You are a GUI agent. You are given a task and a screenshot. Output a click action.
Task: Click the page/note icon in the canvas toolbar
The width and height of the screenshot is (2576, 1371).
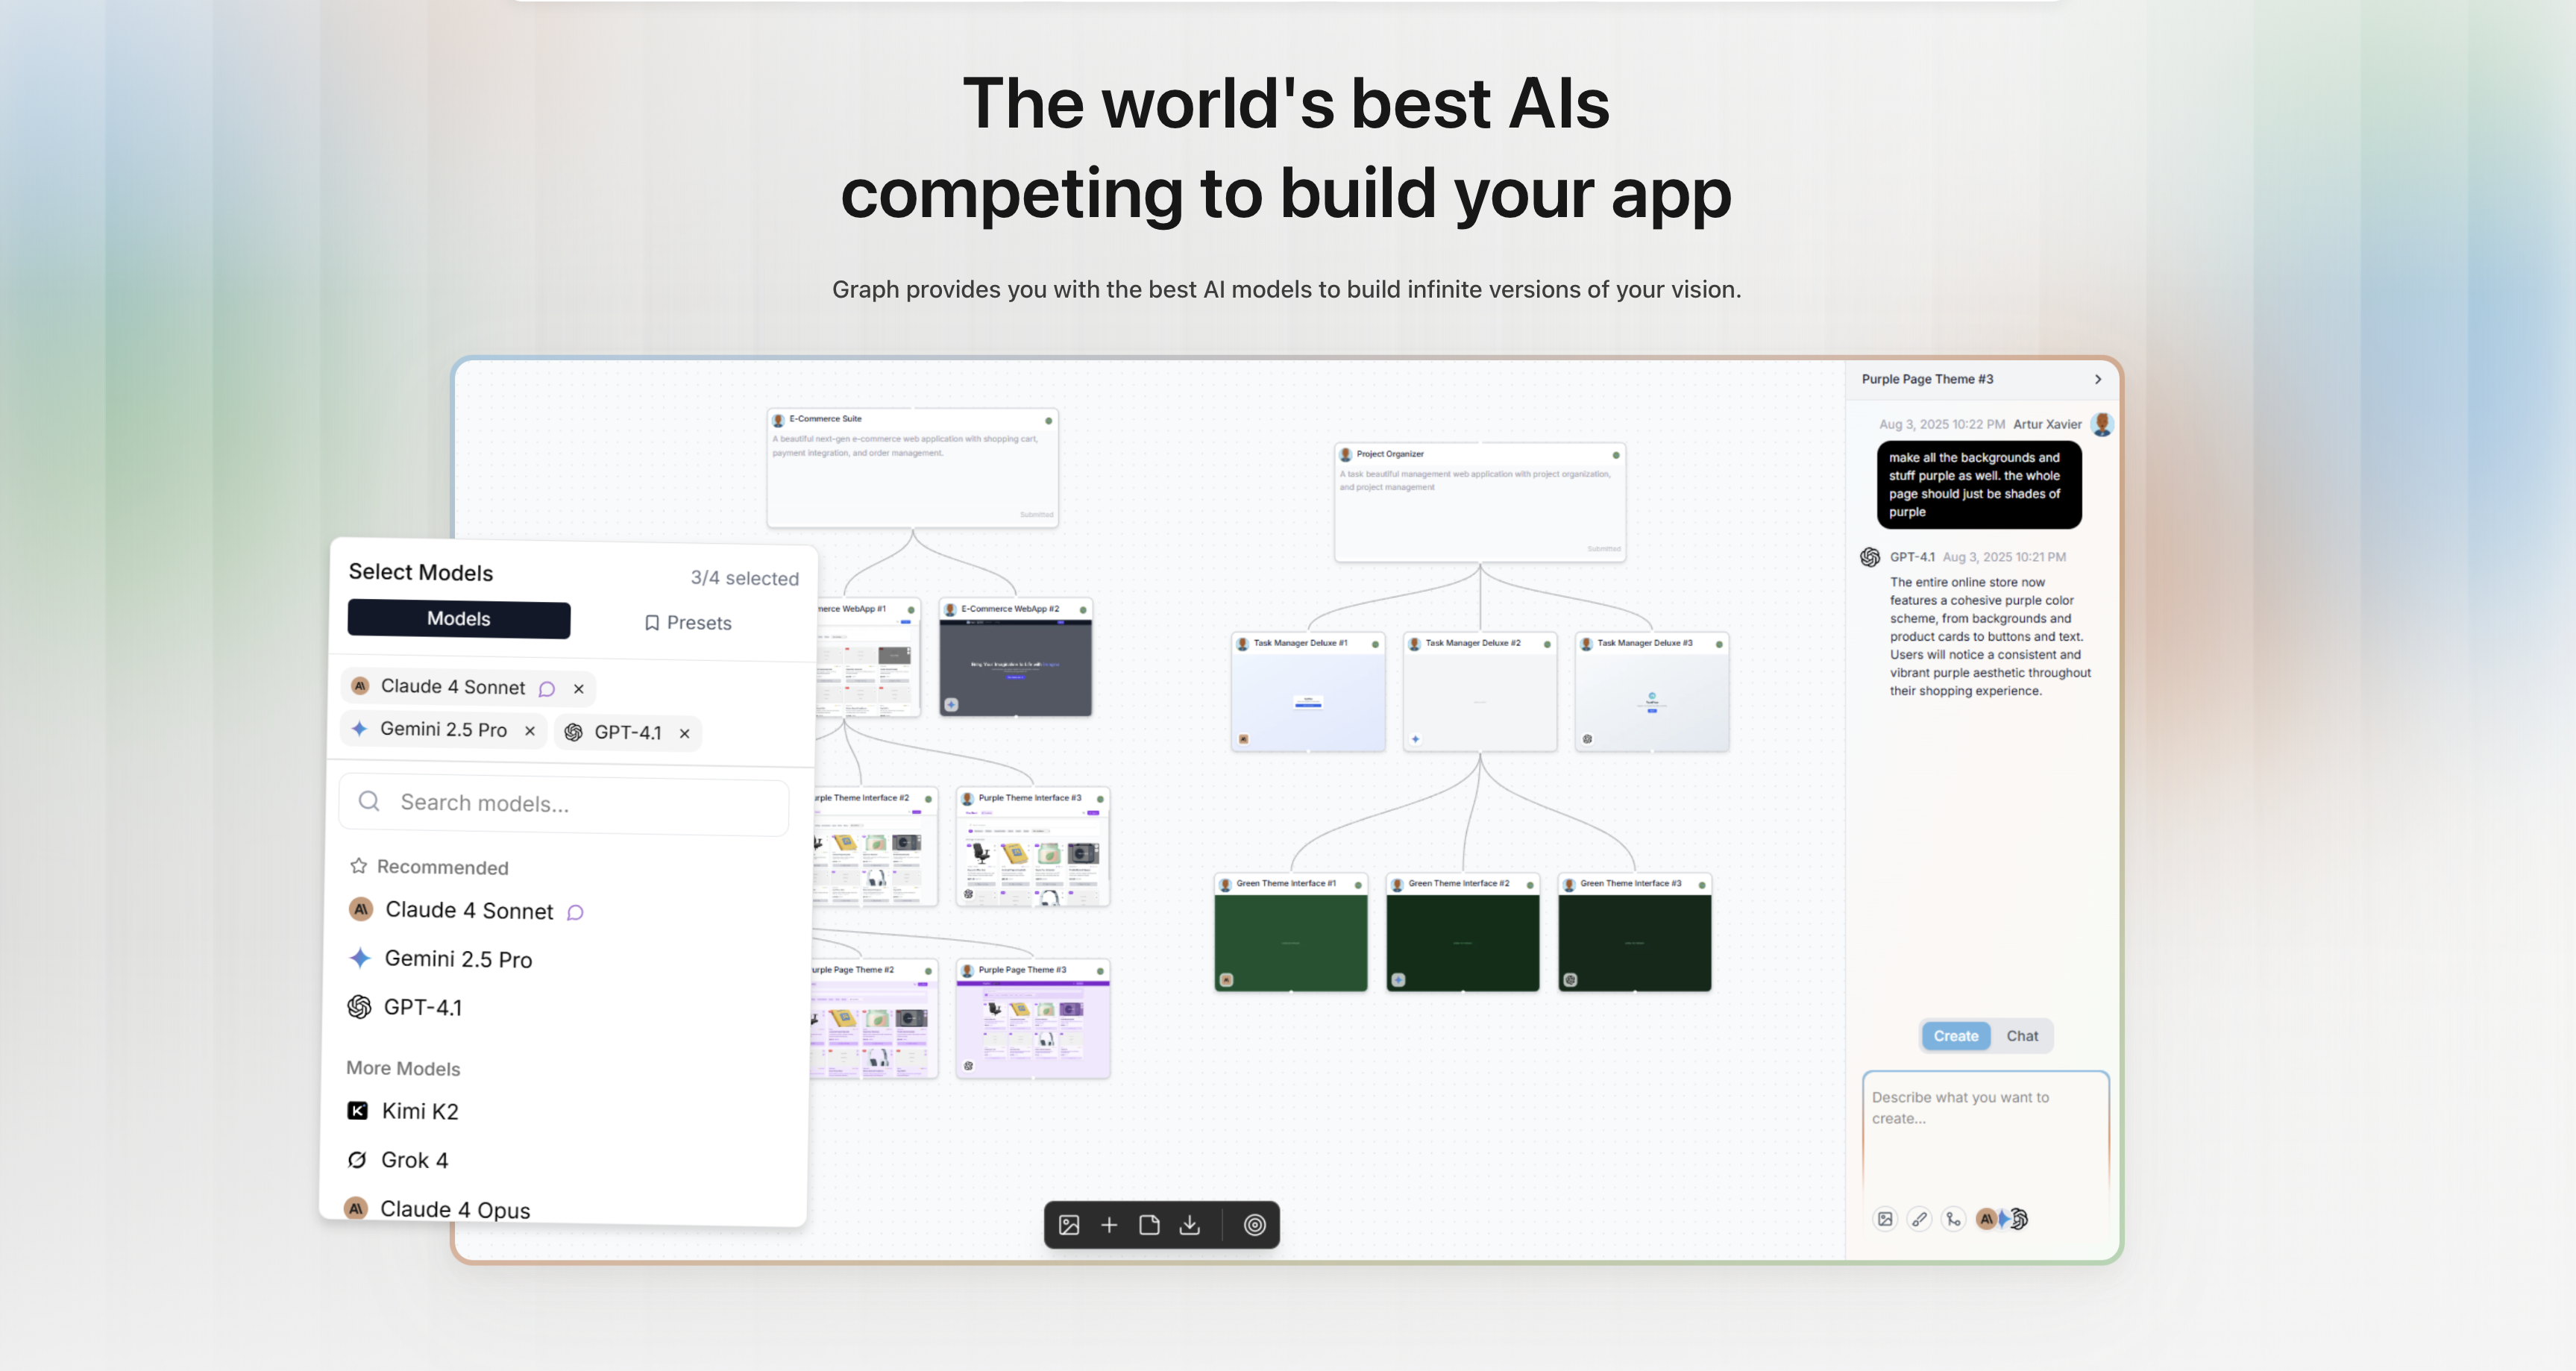pyautogui.click(x=1149, y=1225)
